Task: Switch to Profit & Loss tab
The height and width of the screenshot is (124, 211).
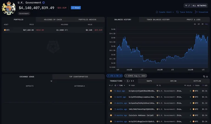Action: [193, 20]
